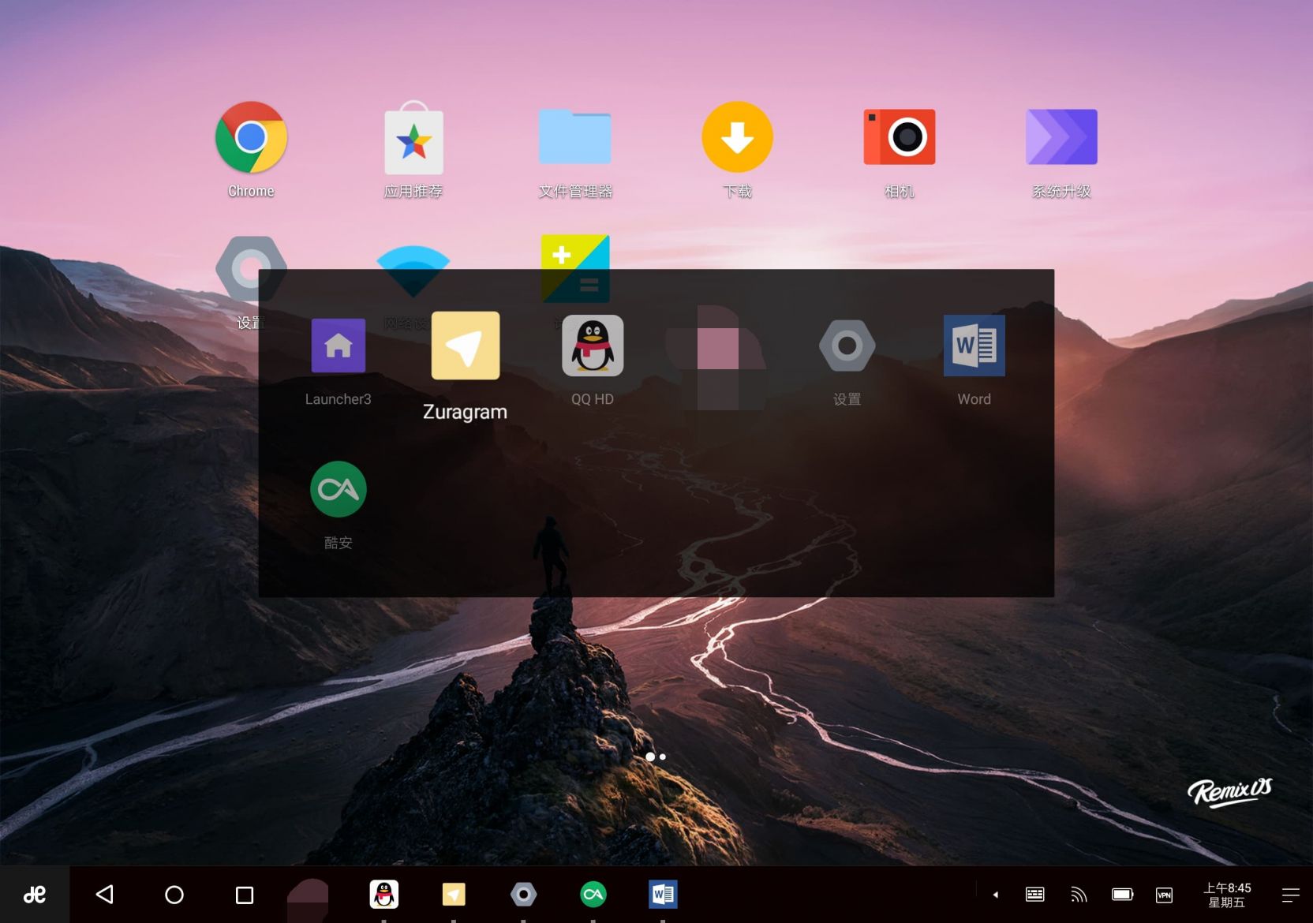Open the settings gear icon in taskbar
Screen dimensions: 1313x923
pos(523,895)
